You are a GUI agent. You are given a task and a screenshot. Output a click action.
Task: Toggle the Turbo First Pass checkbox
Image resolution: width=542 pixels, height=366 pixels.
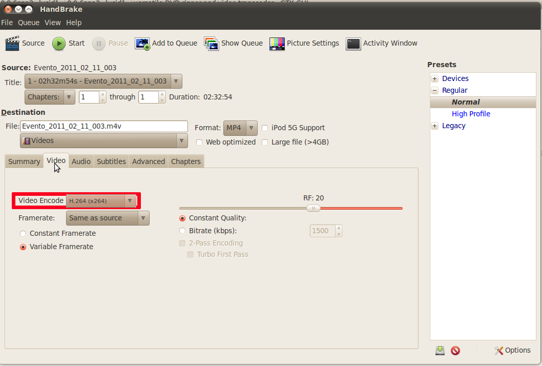pos(190,255)
